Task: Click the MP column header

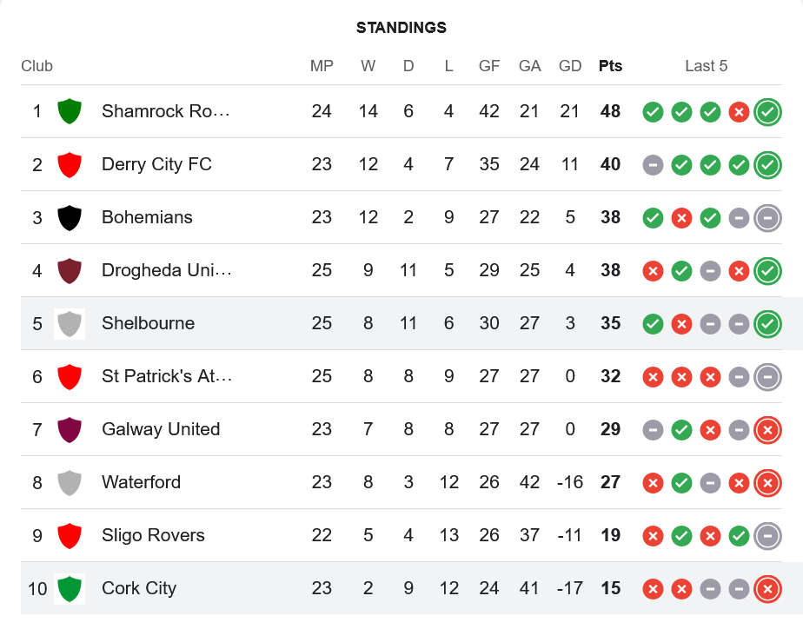Action: 322,66
